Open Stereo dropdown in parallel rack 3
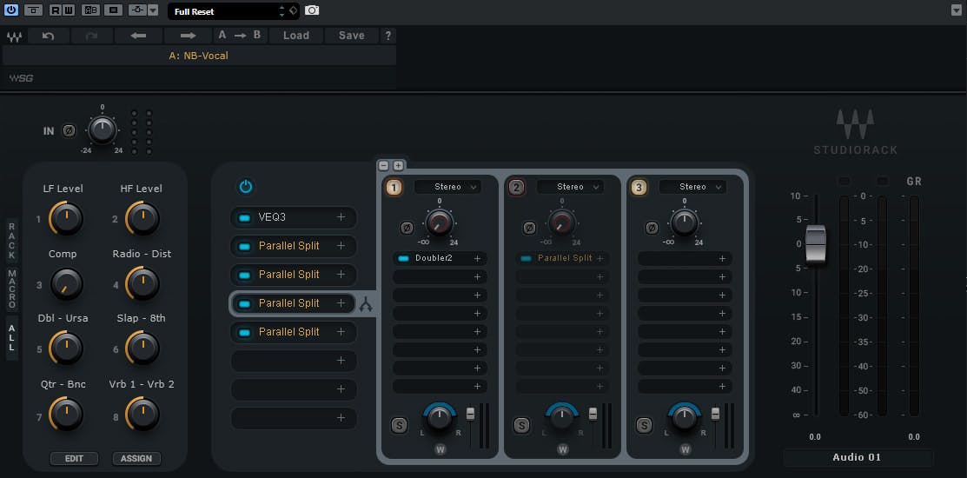 tap(692, 187)
